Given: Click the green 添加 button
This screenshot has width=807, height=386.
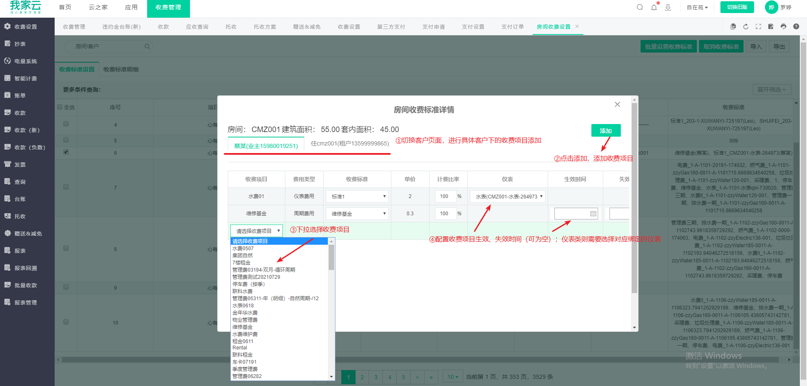Looking at the screenshot, I should click(606, 131).
